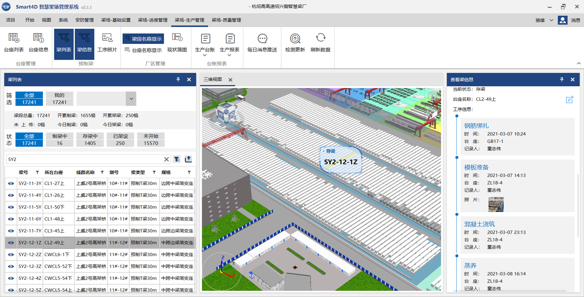Toggle visibility eye for beam SY2-11-3Y
Screen dimensions: 584x297
tap(11, 183)
